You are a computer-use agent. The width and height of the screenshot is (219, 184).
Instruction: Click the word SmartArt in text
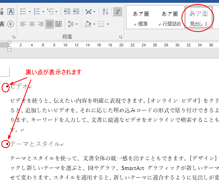133,168
